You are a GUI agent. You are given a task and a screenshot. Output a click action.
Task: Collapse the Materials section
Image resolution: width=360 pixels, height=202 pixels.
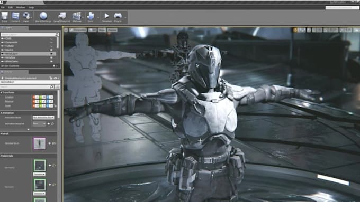click(1, 156)
